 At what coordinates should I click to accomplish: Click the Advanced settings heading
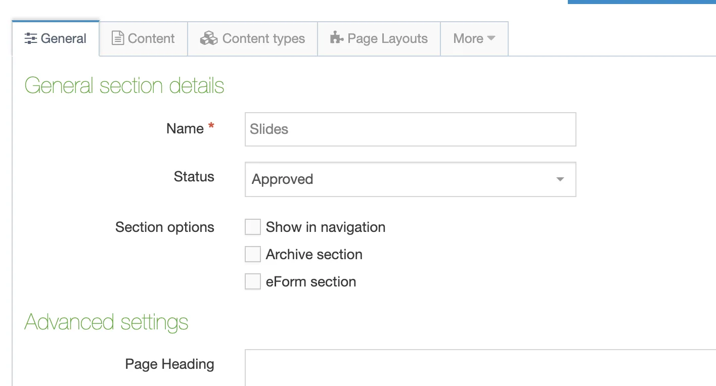pos(106,322)
